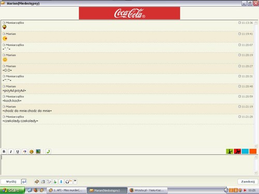
Task: Expand the bottom toolbar overflow chevron
Action: pos(75,181)
